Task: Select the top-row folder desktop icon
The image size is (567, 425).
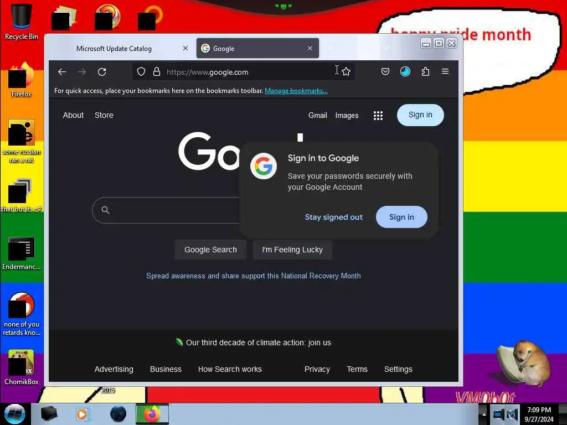Action: (64, 17)
